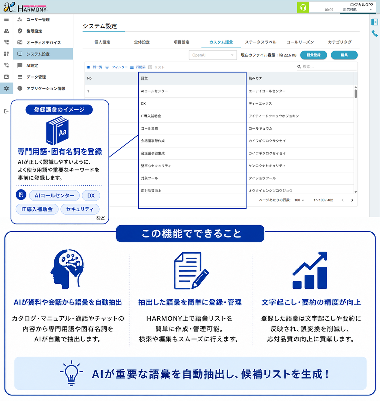Switch to the カテゴリタグ tab
The image size is (380, 401).
point(340,42)
